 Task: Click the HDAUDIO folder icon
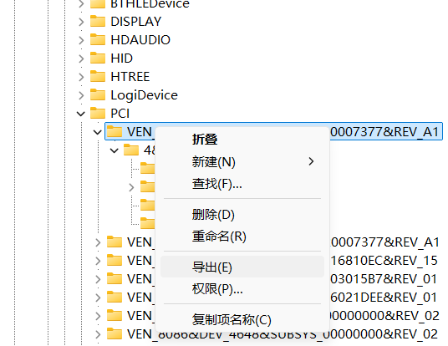[98, 40]
